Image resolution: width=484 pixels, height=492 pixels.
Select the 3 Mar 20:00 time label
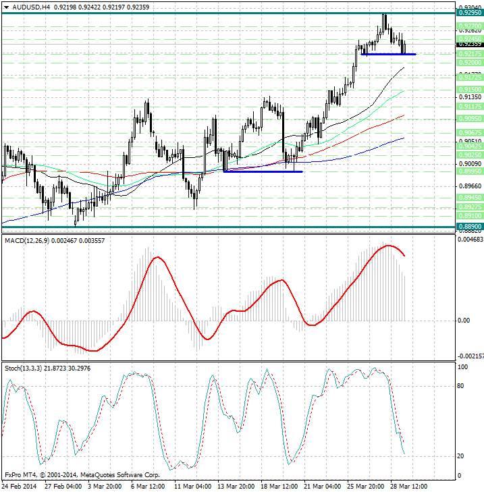[x=105, y=487]
